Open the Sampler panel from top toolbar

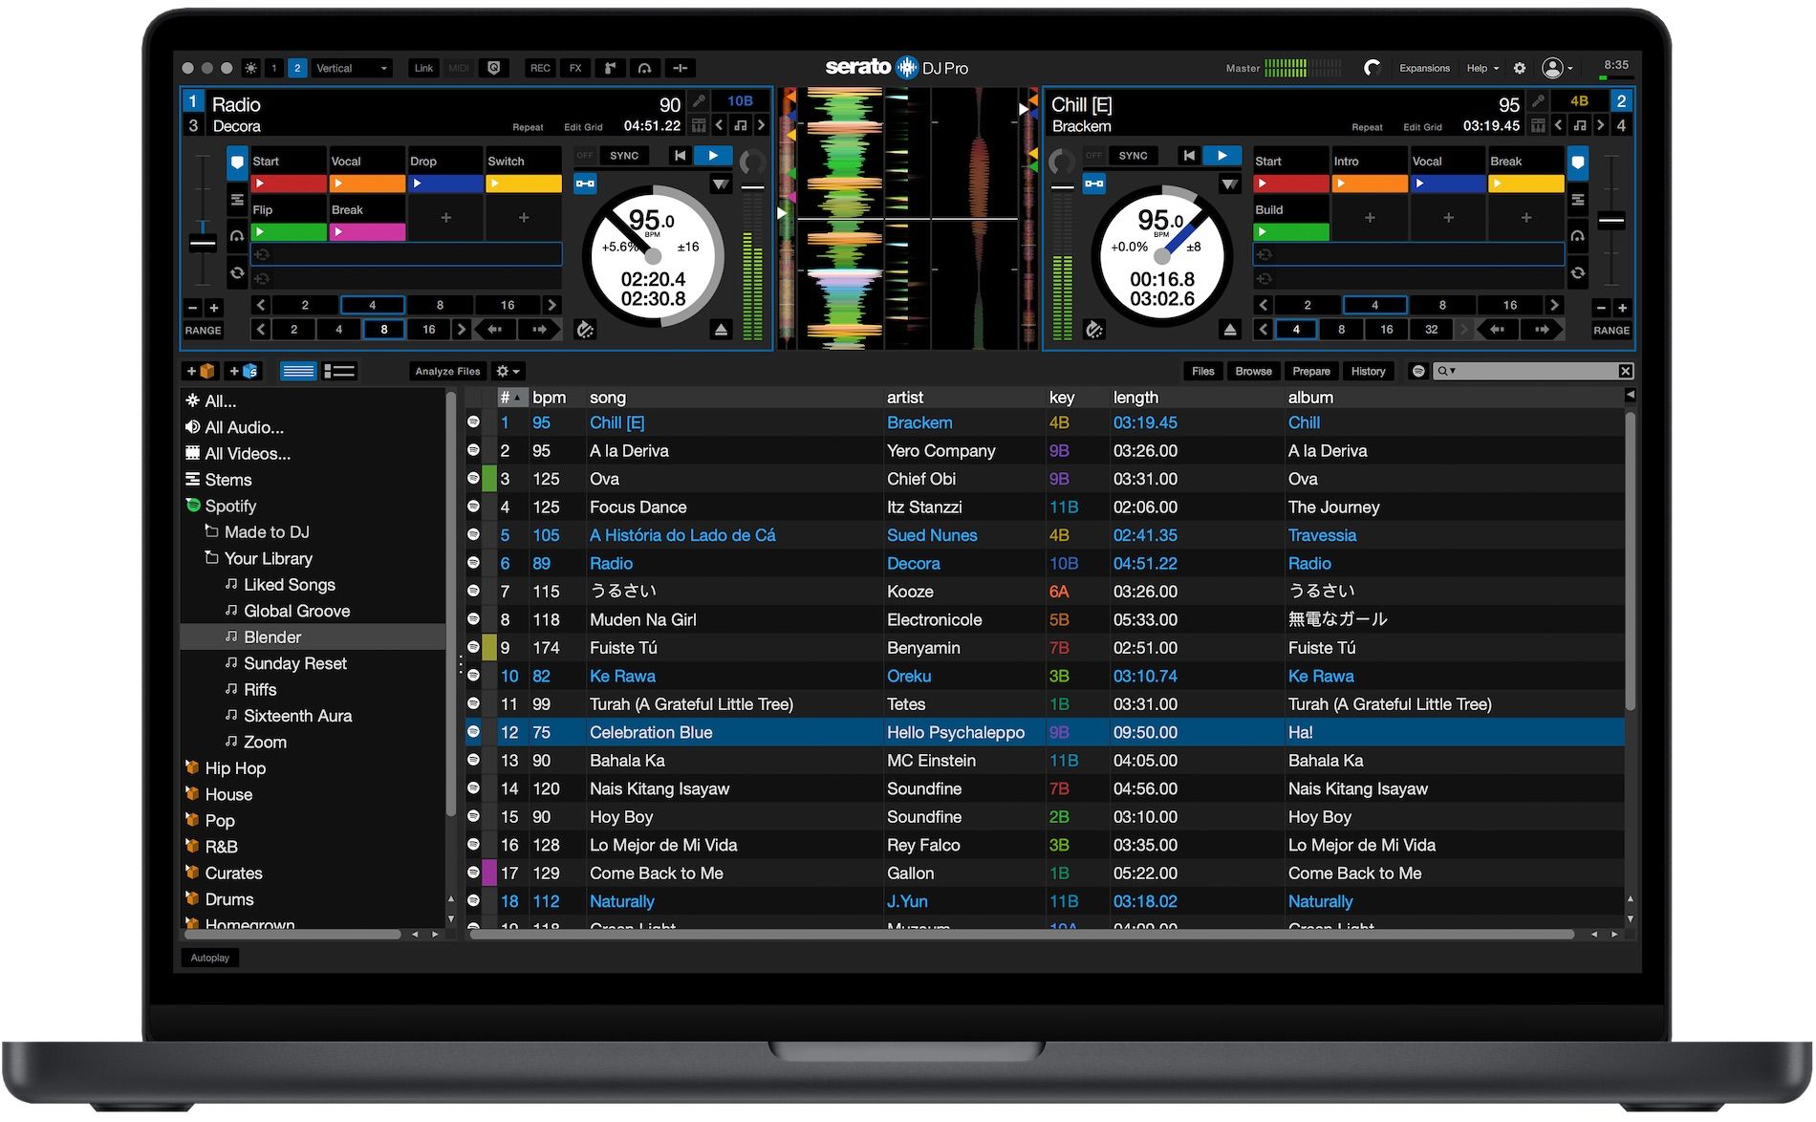tap(610, 68)
